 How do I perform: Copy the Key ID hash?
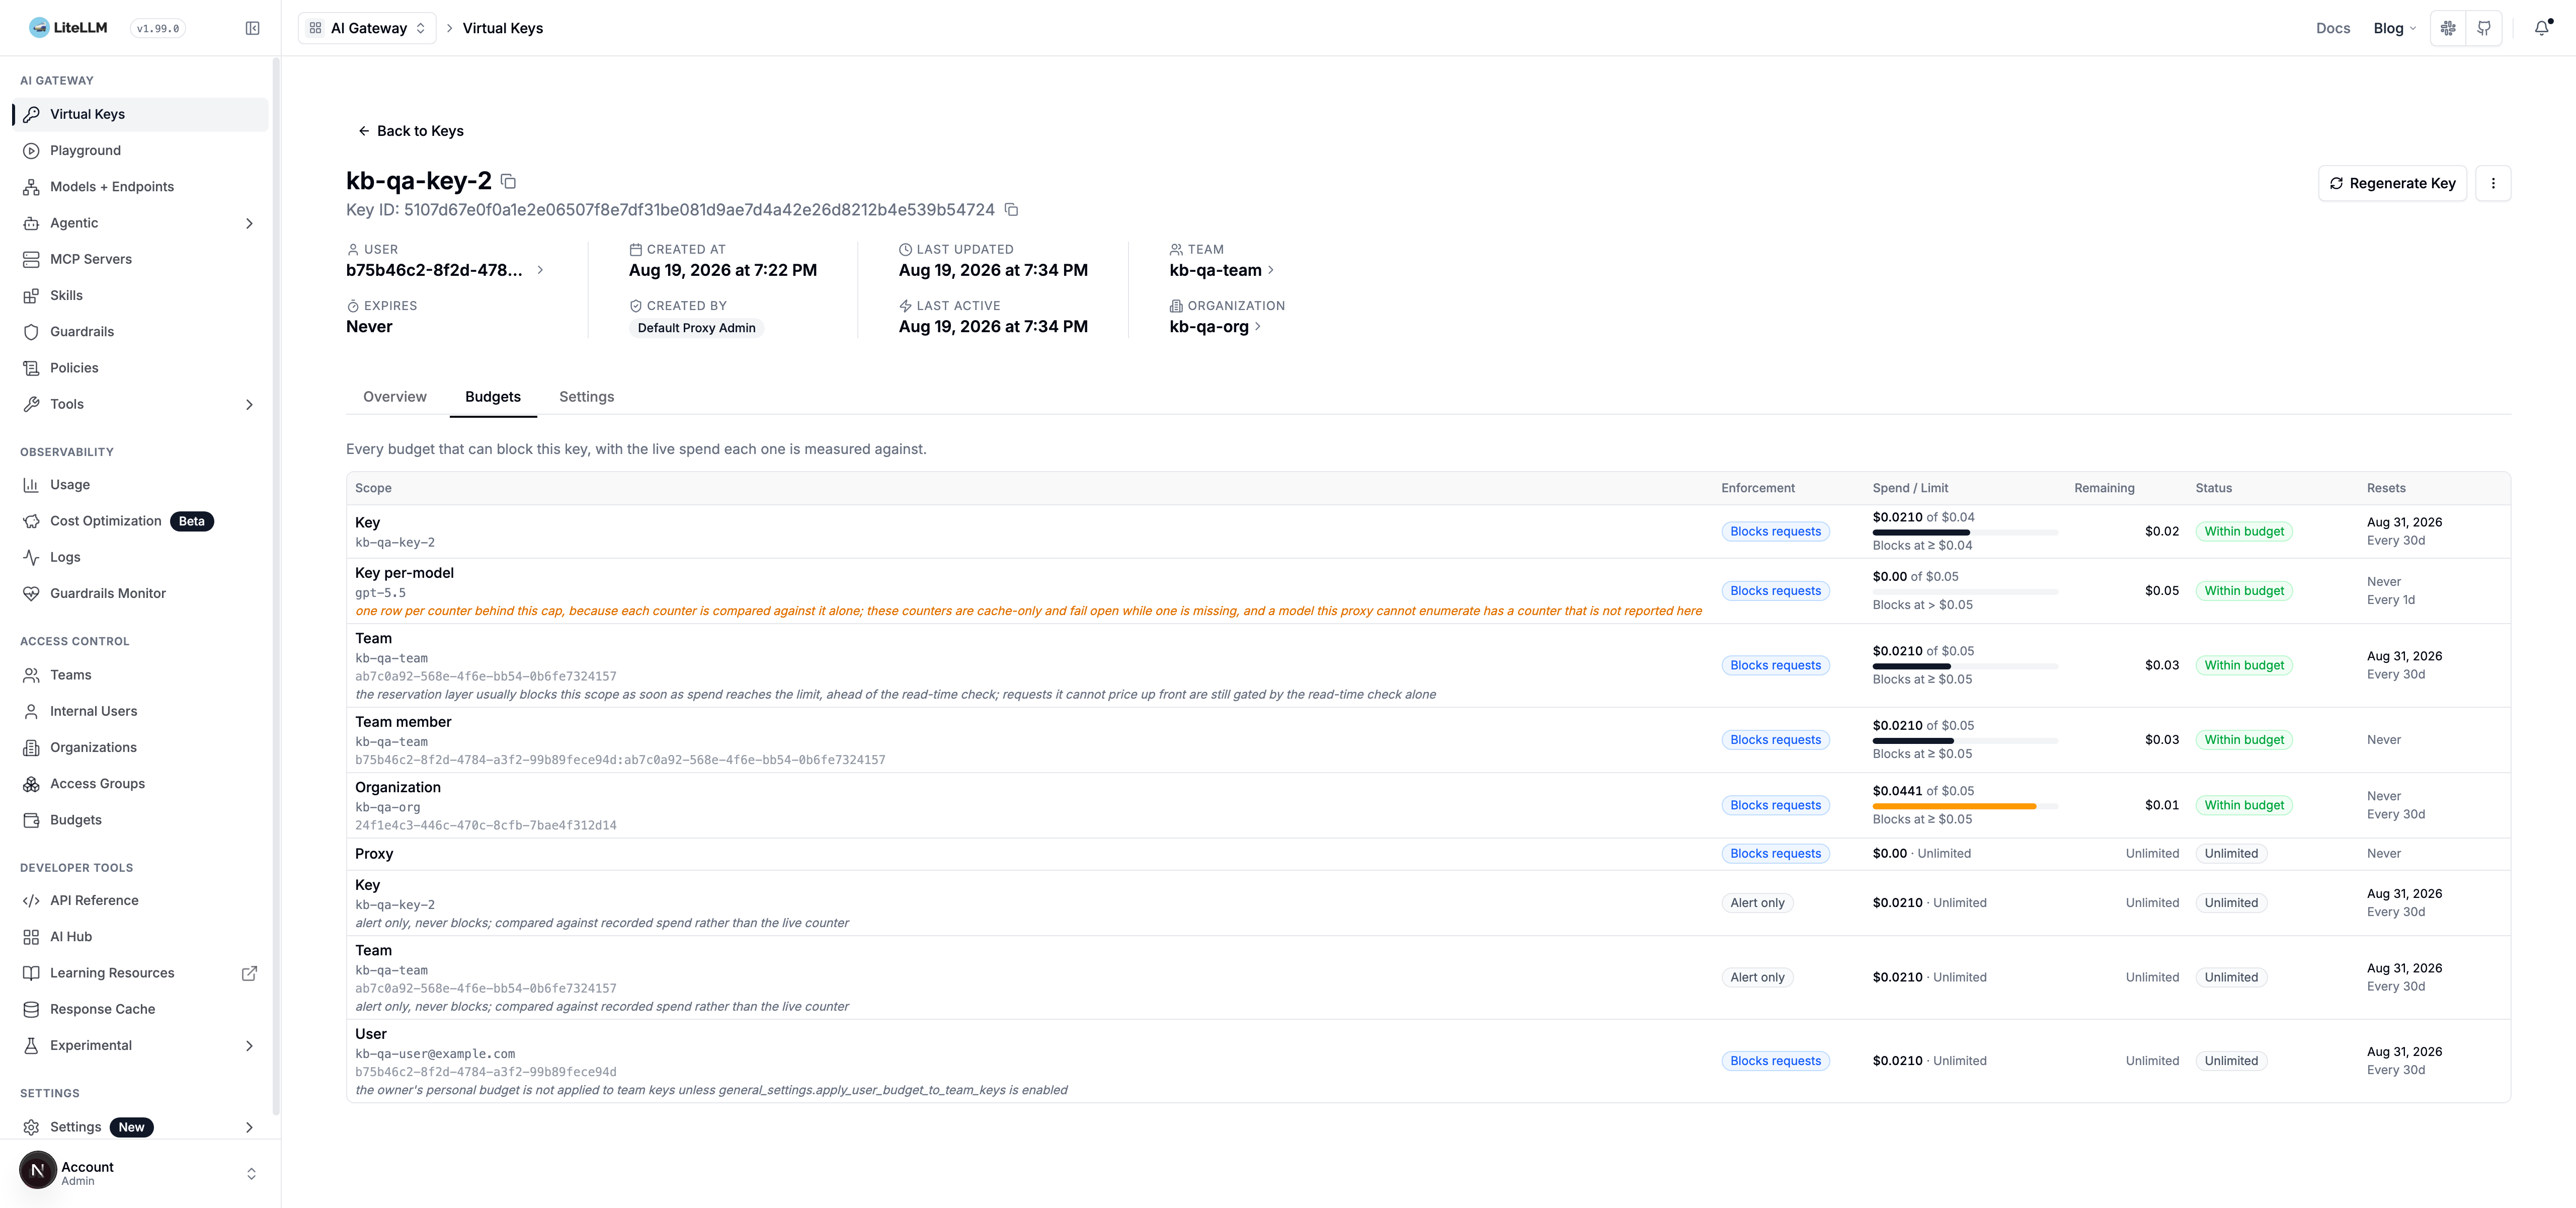click(1011, 210)
